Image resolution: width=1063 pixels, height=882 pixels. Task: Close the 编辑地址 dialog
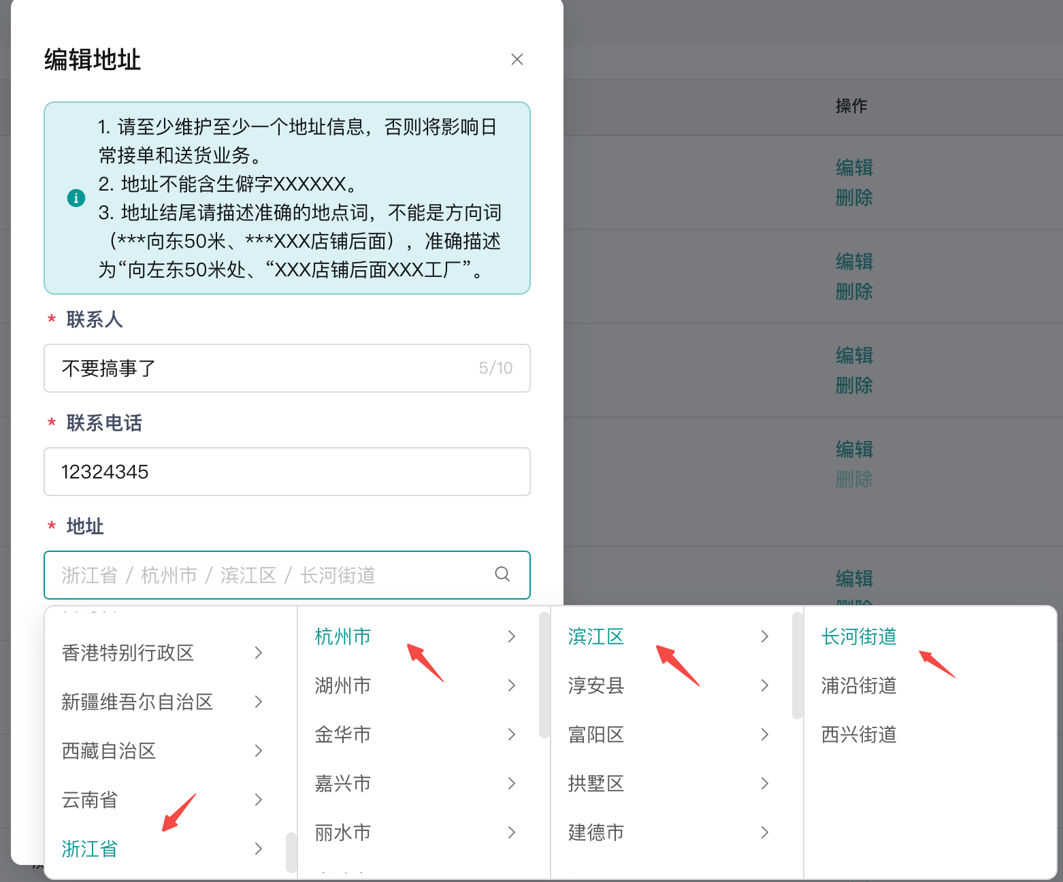[517, 59]
